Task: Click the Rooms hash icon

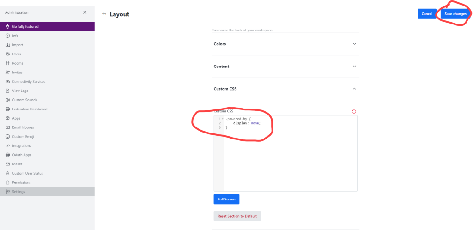Action: pos(7,63)
